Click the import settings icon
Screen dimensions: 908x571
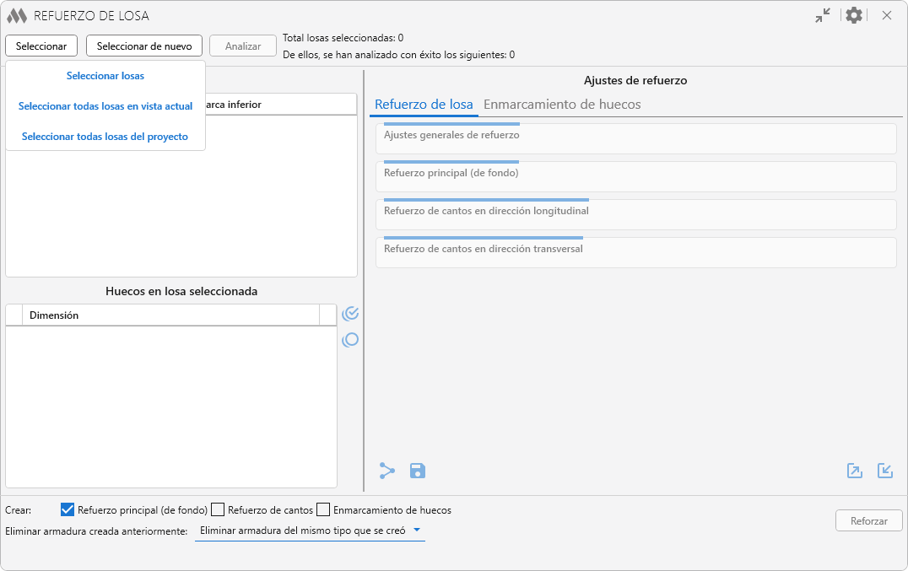click(x=885, y=471)
